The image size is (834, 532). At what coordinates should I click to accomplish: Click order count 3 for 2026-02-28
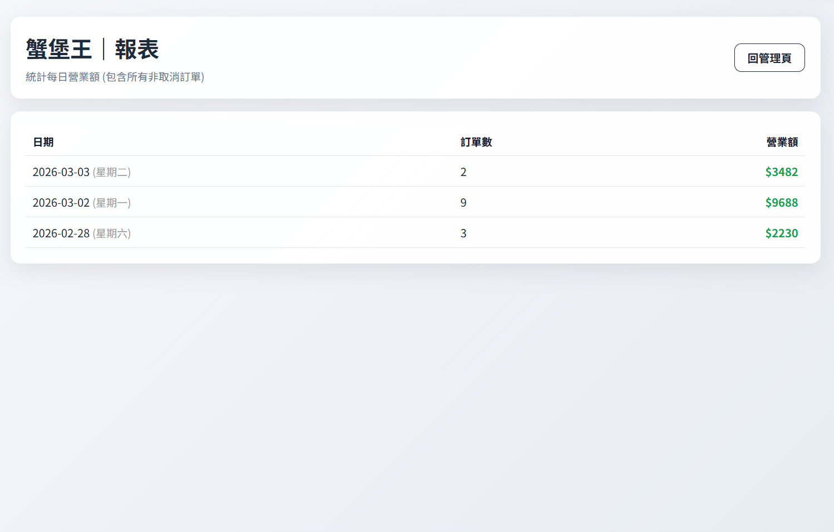coord(463,233)
